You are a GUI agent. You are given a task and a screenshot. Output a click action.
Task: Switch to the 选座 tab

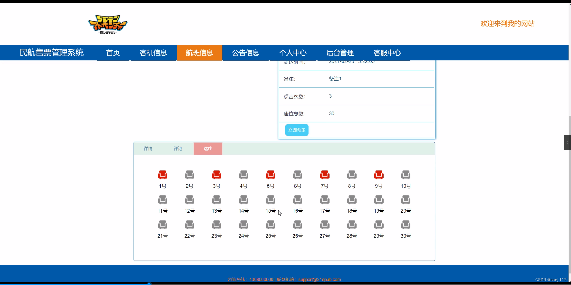[x=208, y=148]
